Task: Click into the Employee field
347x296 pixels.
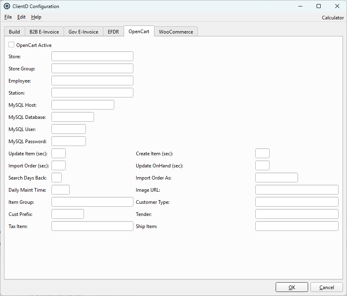Action: [x=92, y=80]
